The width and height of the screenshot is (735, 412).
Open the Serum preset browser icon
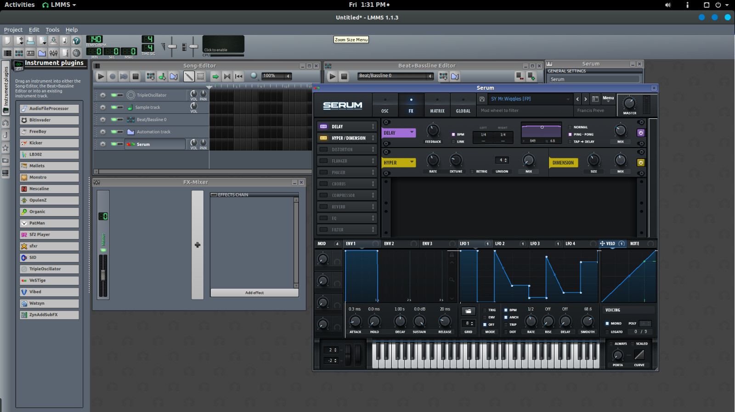[595, 99]
